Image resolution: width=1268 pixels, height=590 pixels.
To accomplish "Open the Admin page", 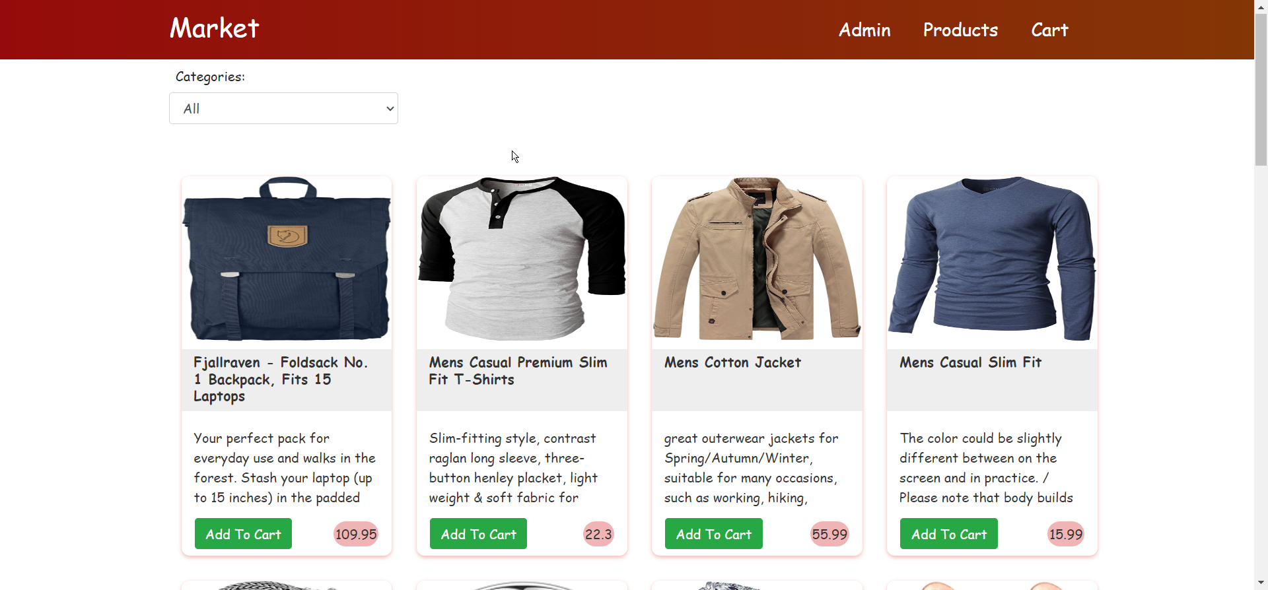I will 864,30.
